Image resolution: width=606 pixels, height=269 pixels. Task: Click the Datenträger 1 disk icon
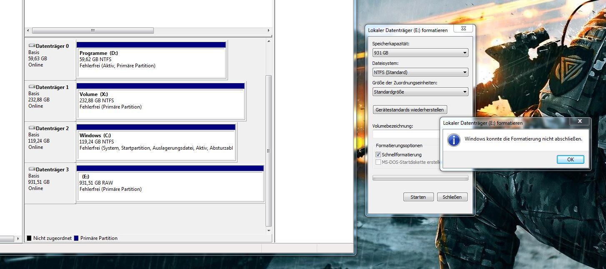coord(32,87)
